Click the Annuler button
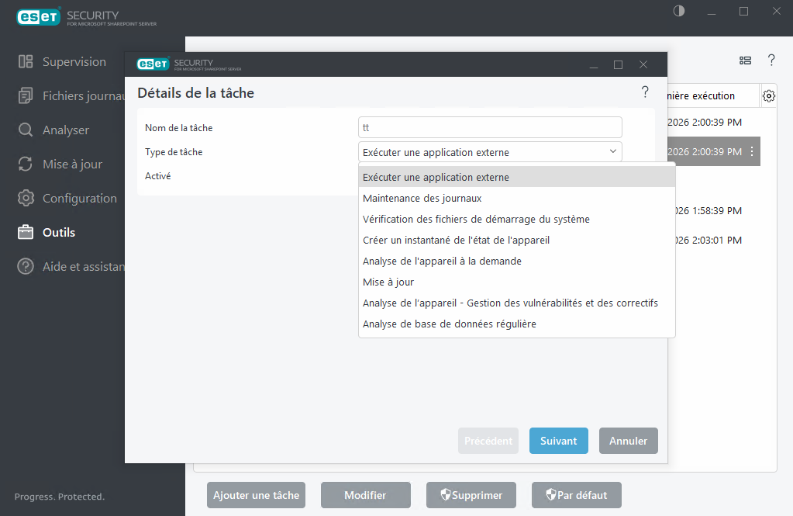 (628, 441)
